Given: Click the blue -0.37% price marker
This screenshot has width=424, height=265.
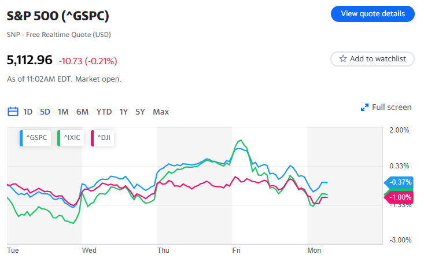Looking at the screenshot, I should pos(399,182).
